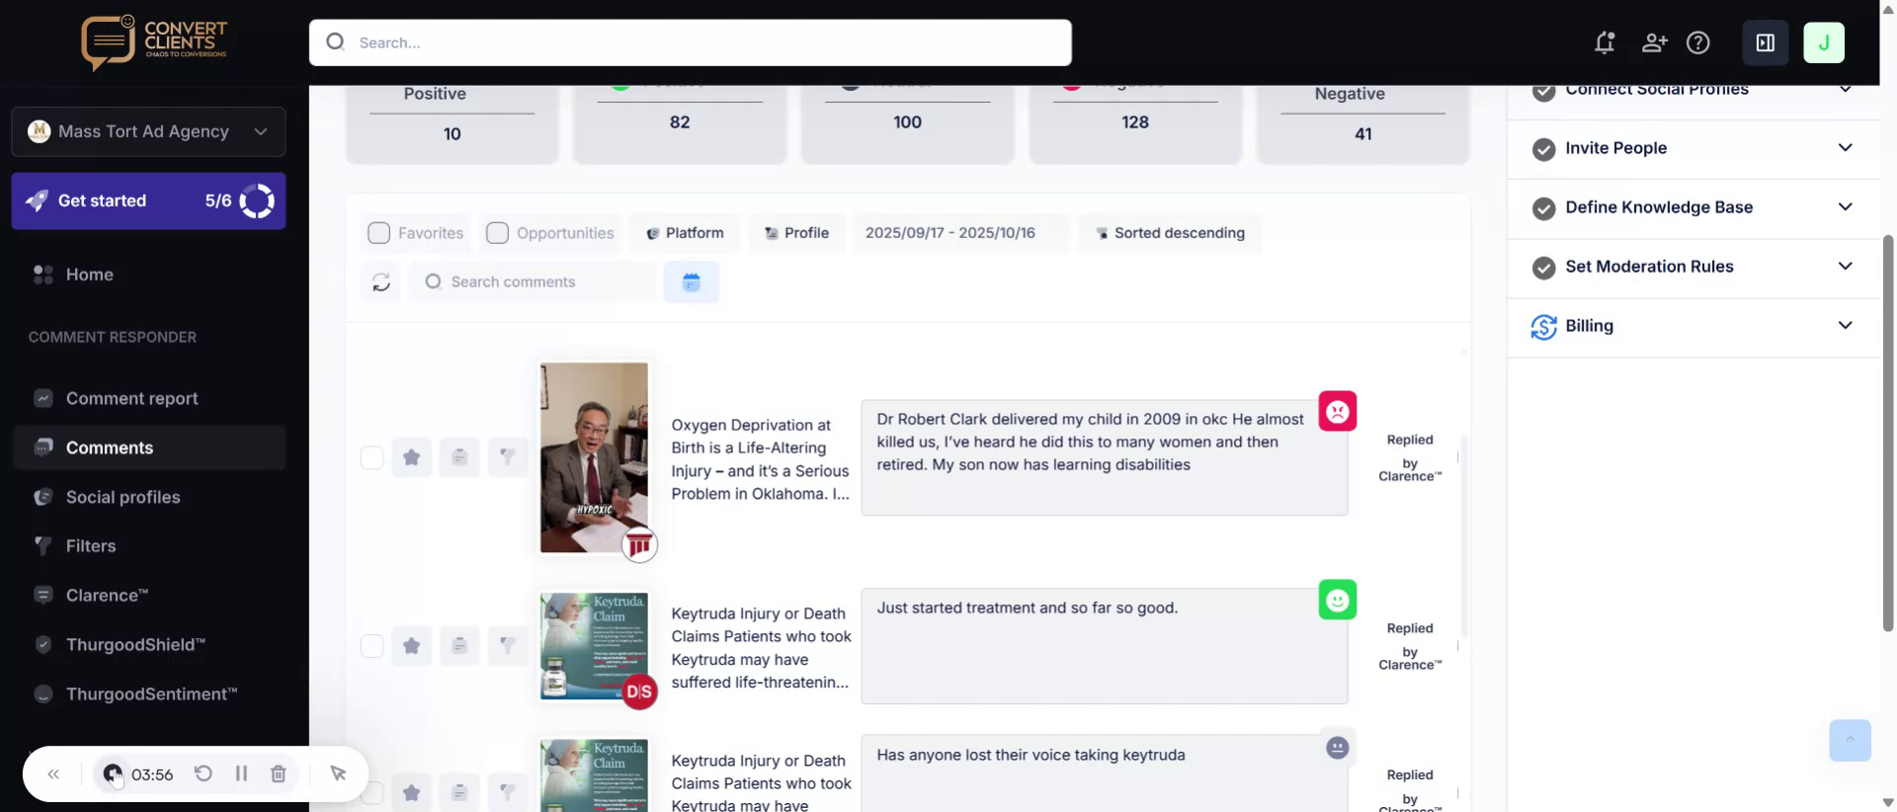Image resolution: width=1897 pixels, height=812 pixels.
Task: Toggle the Opportunities checkbox
Action: [497, 233]
